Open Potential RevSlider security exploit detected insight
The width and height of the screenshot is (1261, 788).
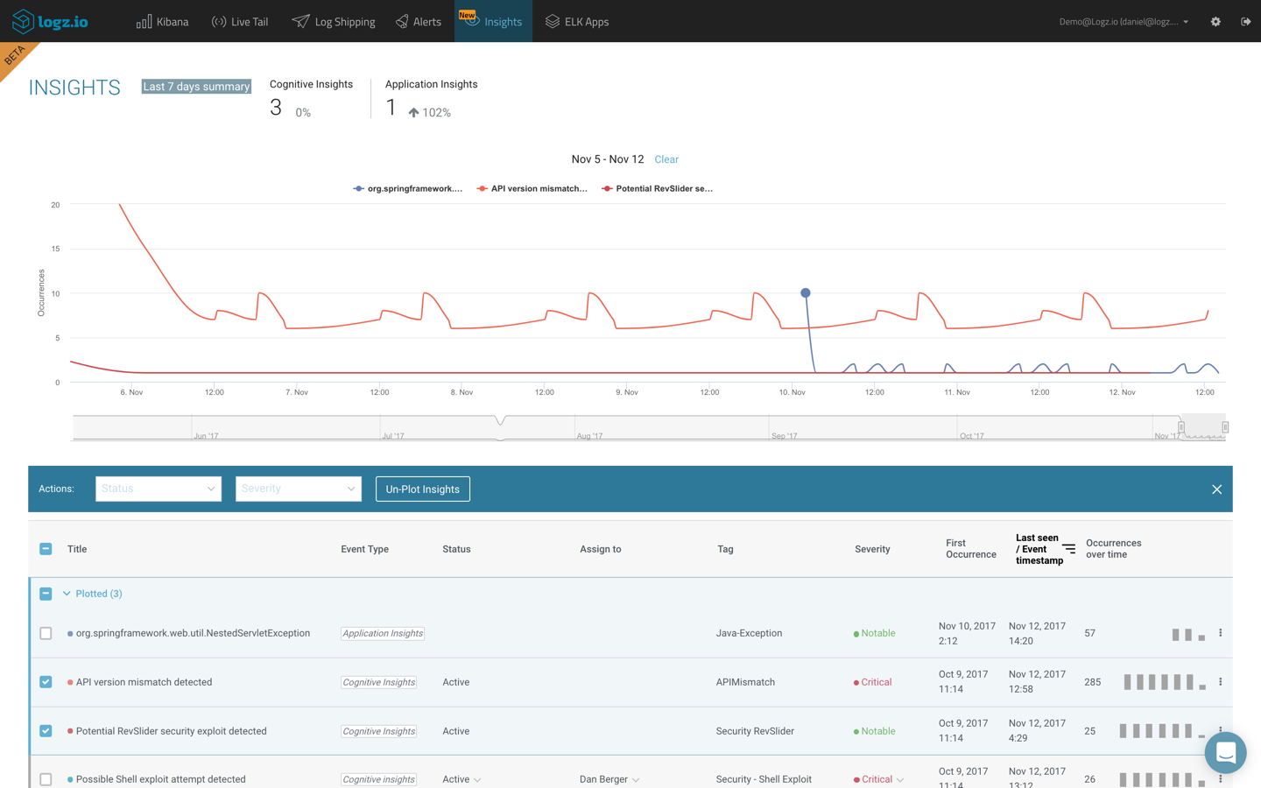171,731
